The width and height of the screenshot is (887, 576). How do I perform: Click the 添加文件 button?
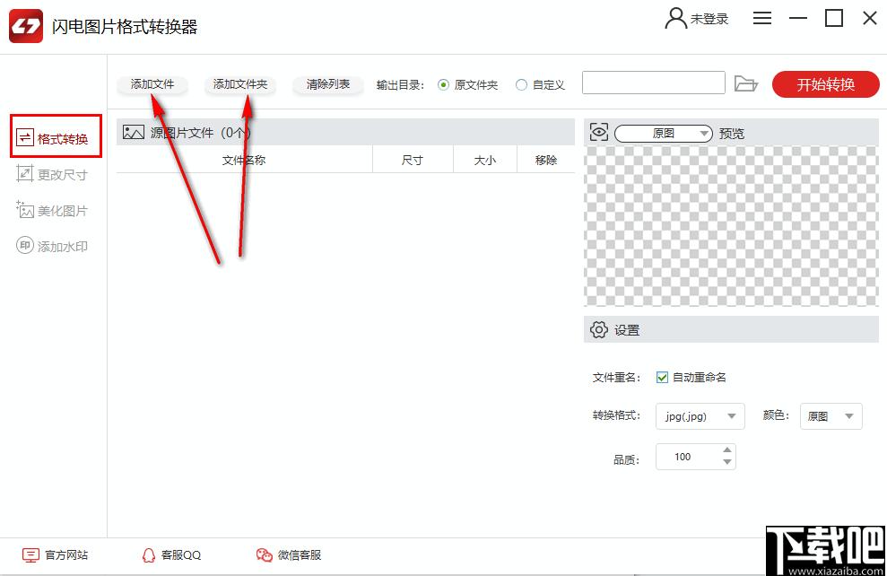pyautogui.click(x=152, y=84)
